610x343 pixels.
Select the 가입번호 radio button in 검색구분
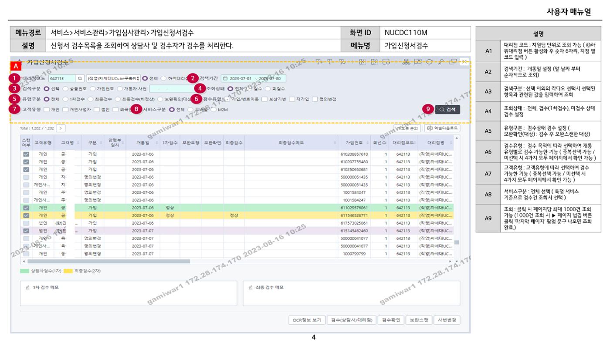point(93,89)
